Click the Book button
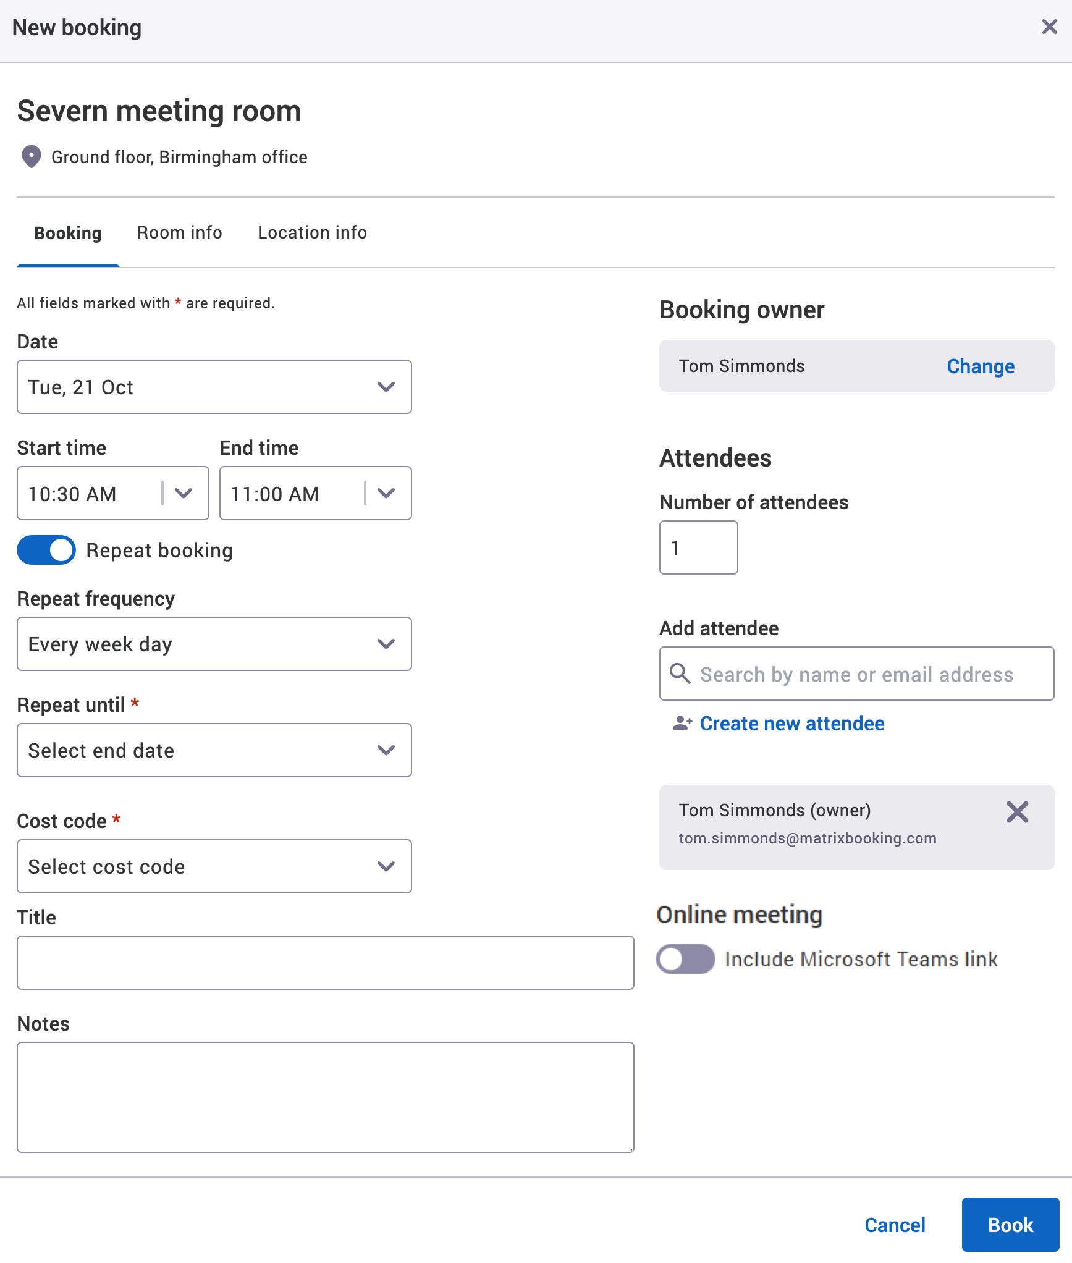This screenshot has height=1263, width=1072. [1010, 1225]
